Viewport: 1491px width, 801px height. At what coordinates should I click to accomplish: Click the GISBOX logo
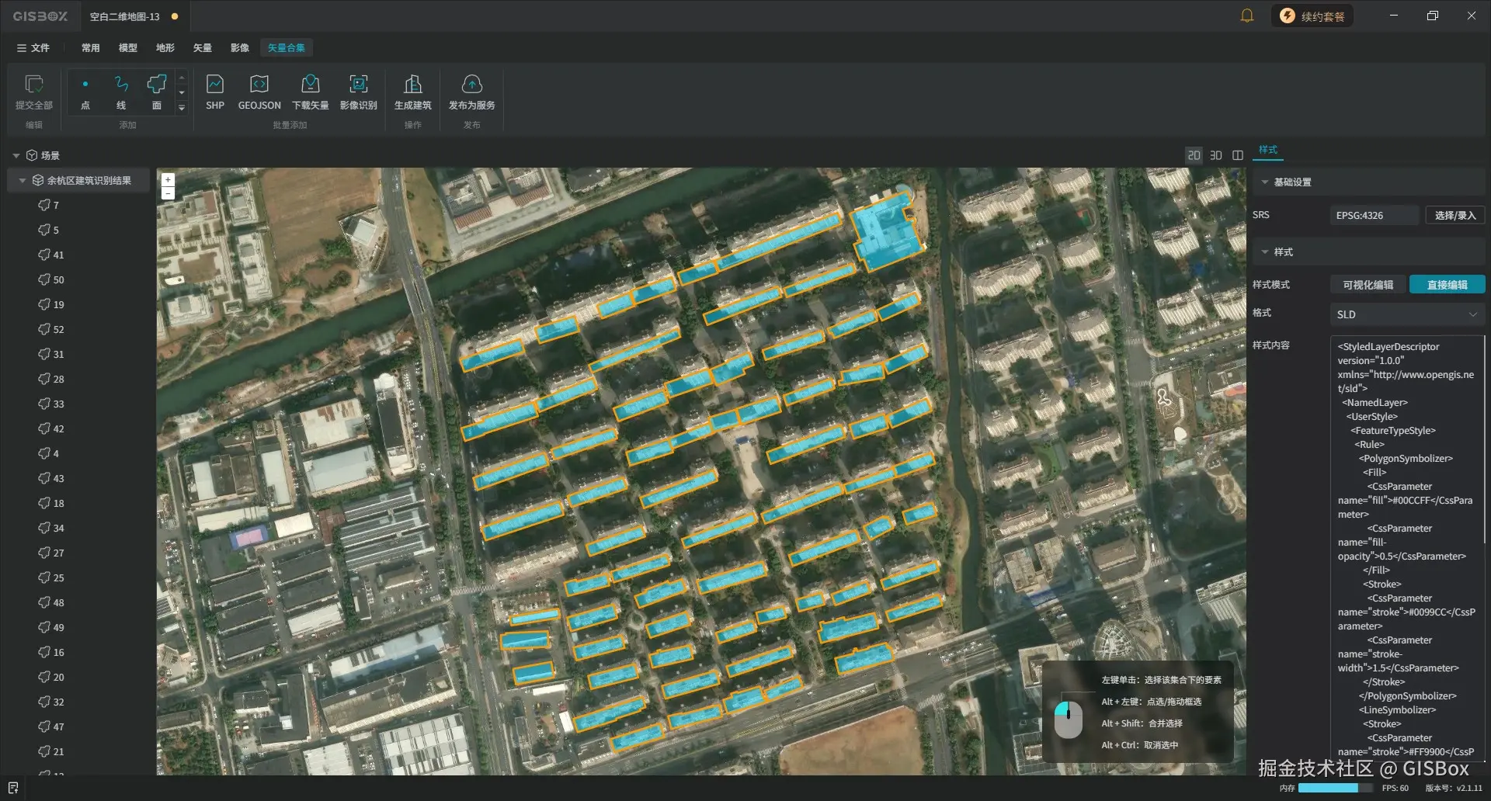point(40,16)
